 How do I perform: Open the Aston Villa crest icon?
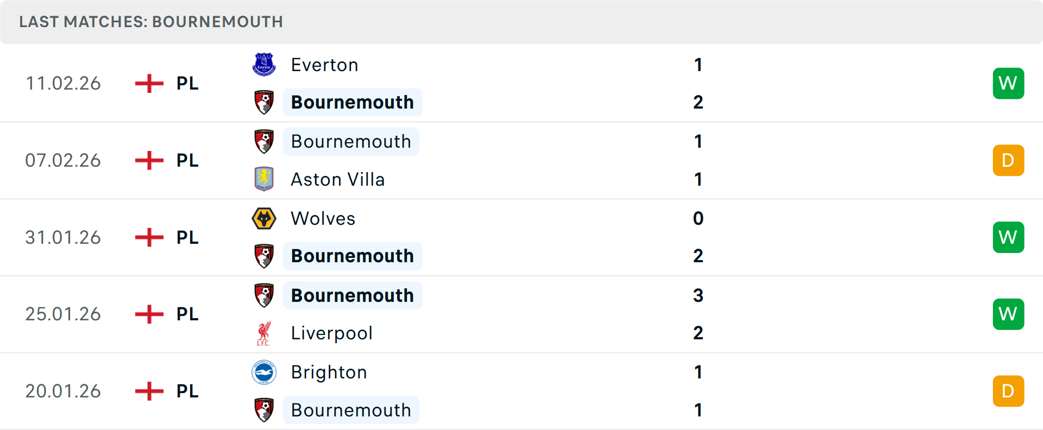pyautogui.click(x=264, y=179)
